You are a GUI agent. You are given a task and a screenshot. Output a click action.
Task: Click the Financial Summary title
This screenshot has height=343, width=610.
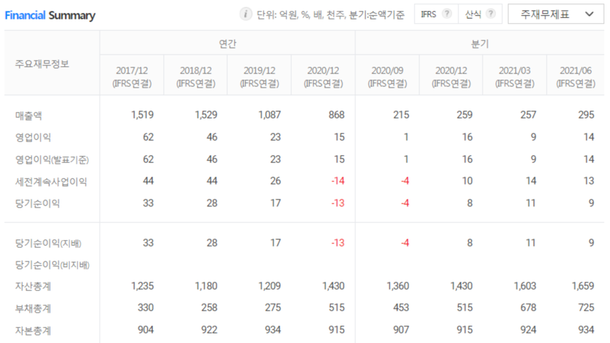click(50, 15)
